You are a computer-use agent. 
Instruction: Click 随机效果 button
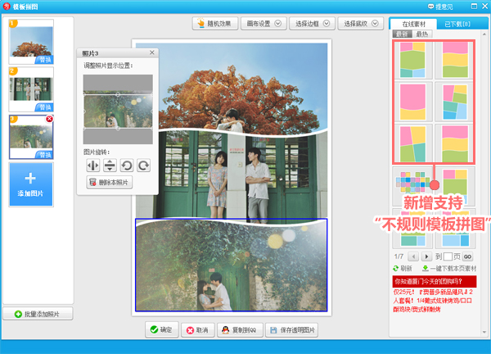pyautogui.click(x=216, y=24)
